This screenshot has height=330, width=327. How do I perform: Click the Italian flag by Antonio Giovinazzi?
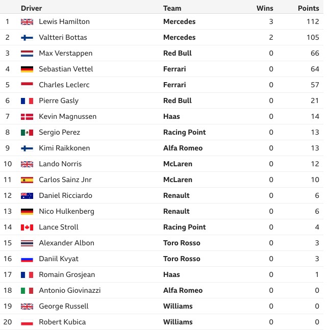tap(27, 291)
